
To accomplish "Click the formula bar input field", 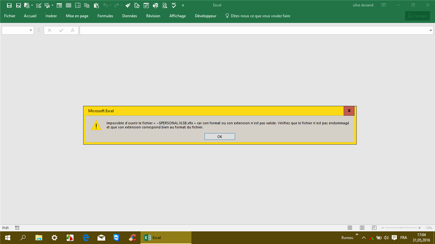I will pos(254,30).
